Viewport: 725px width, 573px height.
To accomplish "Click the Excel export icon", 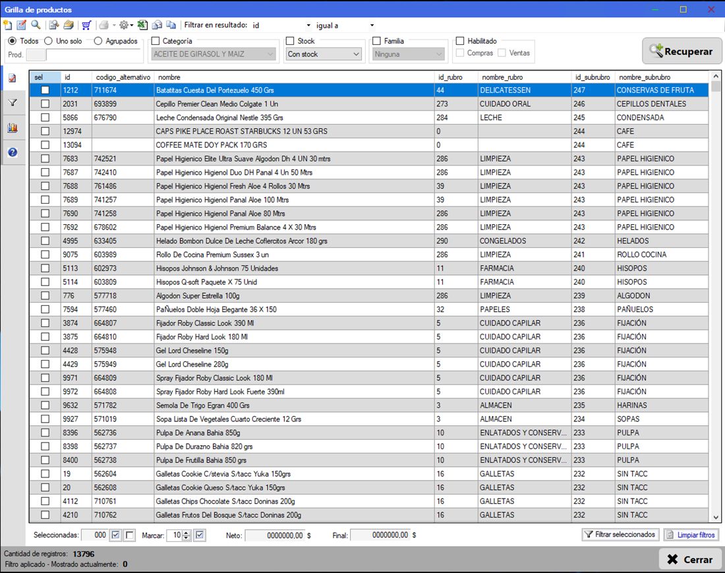I will 142,25.
